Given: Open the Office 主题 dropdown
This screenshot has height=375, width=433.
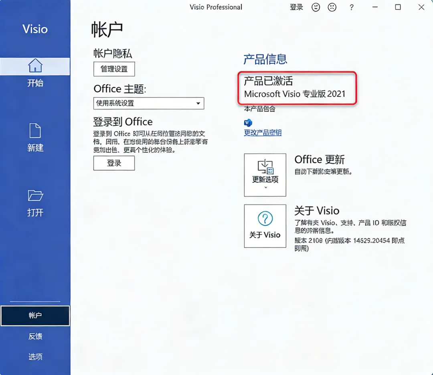Looking at the screenshot, I should point(149,103).
